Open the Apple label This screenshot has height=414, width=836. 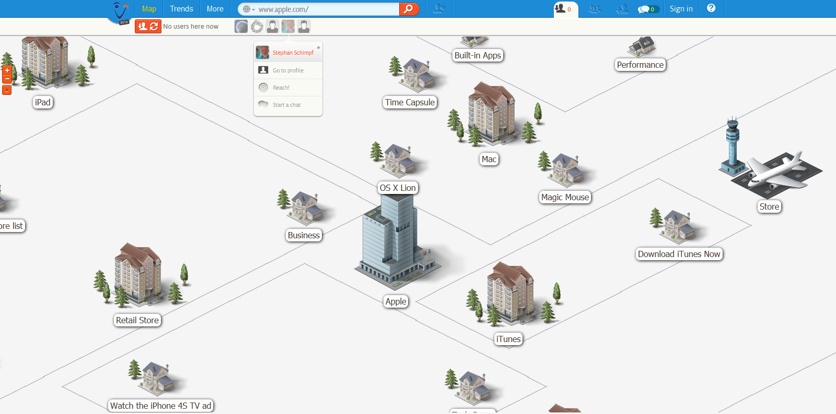pos(396,301)
